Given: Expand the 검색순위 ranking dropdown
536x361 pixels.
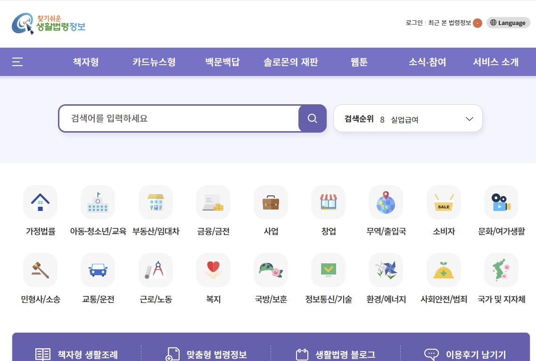Looking at the screenshot, I should [x=469, y=119].
